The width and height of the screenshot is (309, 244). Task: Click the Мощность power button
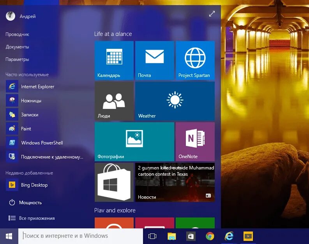pyautogui.click(x=25, y=203)
